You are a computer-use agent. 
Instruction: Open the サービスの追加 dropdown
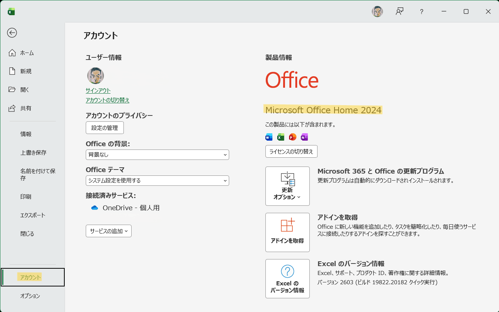[108, 231]
